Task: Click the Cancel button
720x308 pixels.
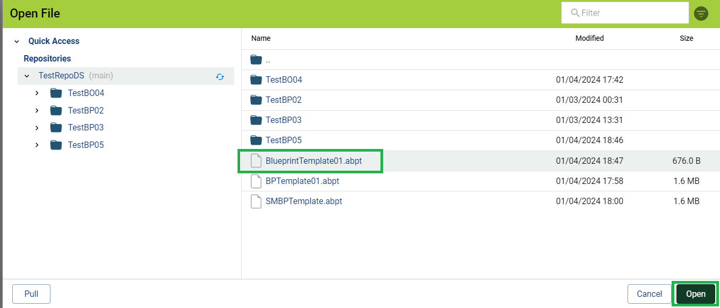Action: (649, 294)
